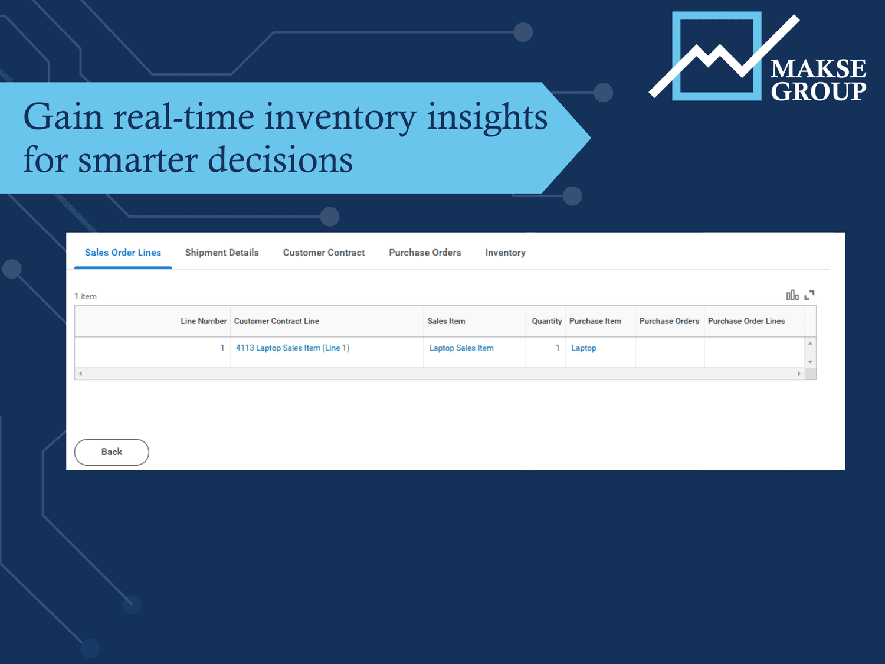Open the Line Number column menu

pyautogui.click(x=203, y=321)
